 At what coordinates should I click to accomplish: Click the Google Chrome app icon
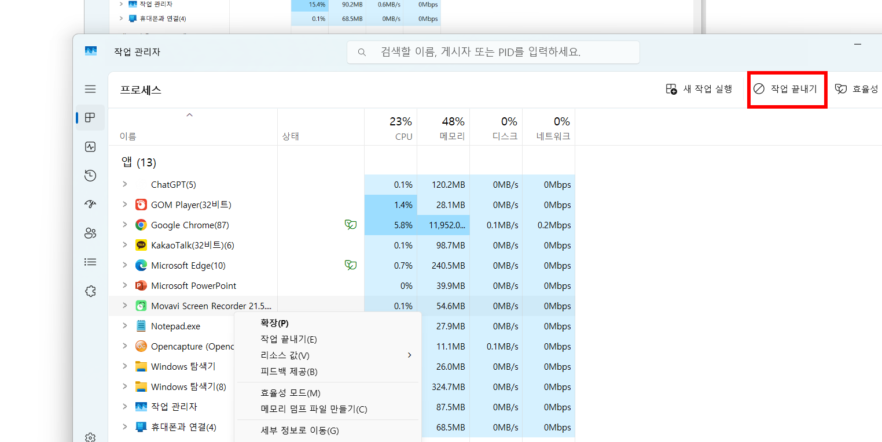pos(141,225)
